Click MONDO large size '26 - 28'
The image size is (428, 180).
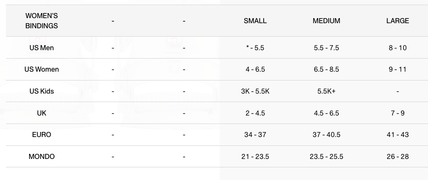click(398, 156)
